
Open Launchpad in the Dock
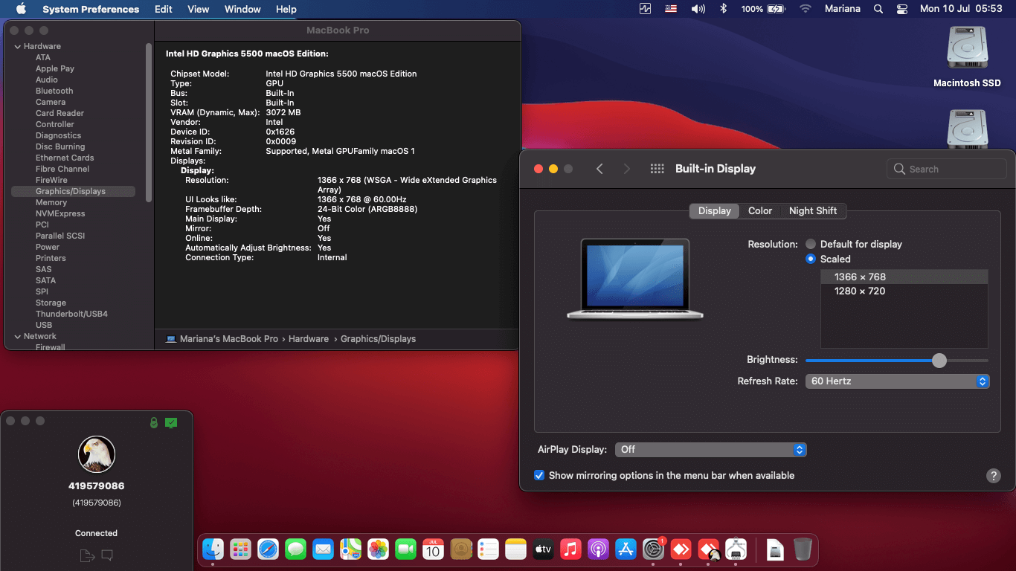click(240, 549)
